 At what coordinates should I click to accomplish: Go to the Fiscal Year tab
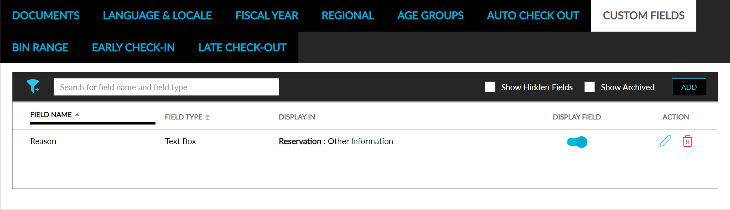tap(267, 16)
